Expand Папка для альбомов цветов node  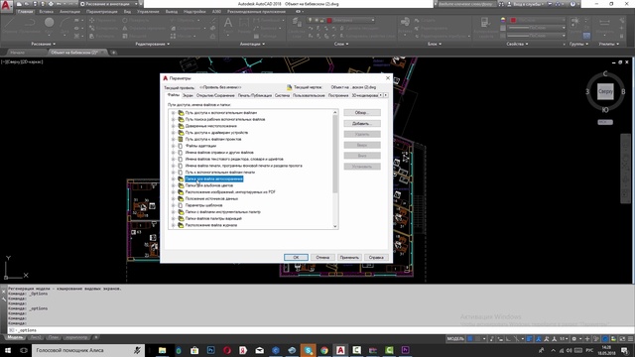(x=173, y=185)
